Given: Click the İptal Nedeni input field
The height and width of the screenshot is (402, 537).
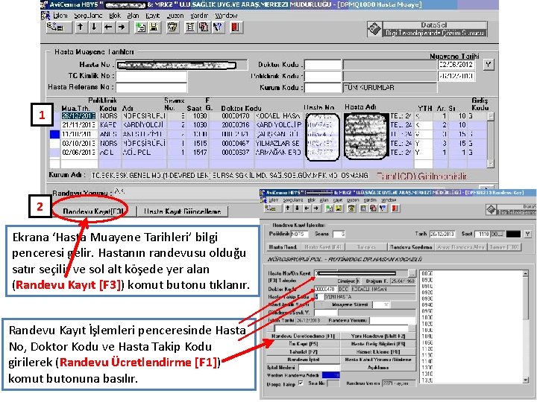Looking at the screenshot, I should [318, 368].
